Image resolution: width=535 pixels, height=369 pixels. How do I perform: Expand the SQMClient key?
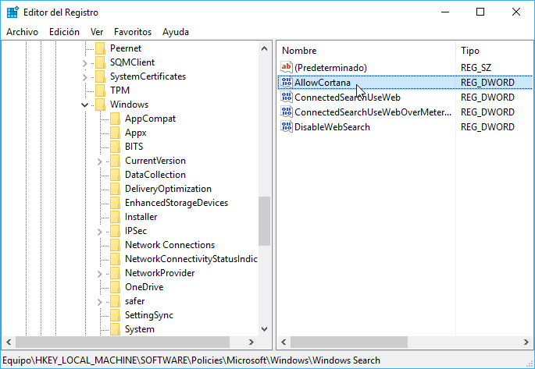pos(84,63)
